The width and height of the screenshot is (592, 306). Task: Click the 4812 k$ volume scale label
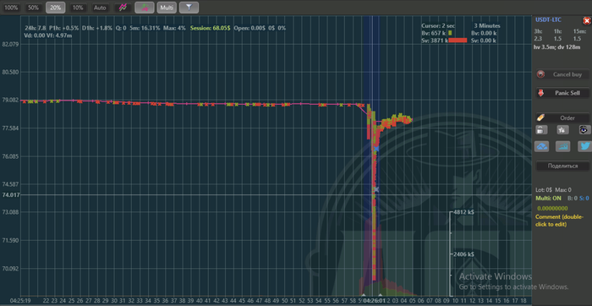(x=463, y=212)
